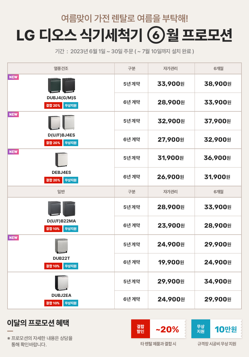Click the DUBJ4(G/M)S dishwasher product image
The width and height of the screenshot is (249, 357).
(x=61, y=85)
